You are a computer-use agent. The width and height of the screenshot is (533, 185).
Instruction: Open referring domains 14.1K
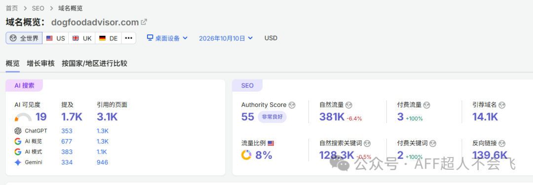point(485,117)
